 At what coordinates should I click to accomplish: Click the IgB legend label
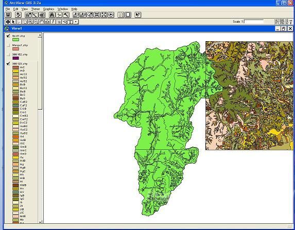(x=22, y=196)
